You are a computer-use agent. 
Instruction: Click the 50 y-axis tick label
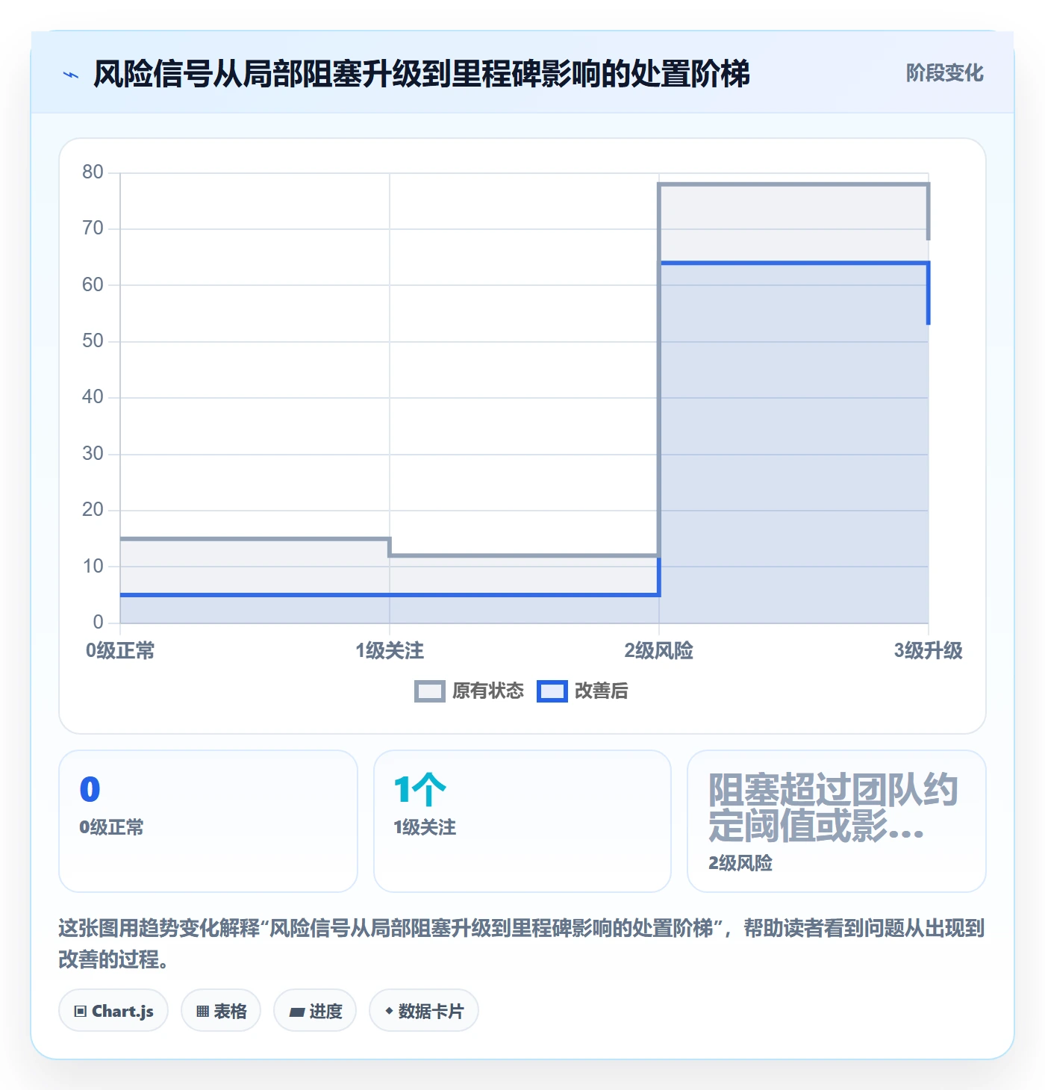pyautogui.click(x=93, y=341)
